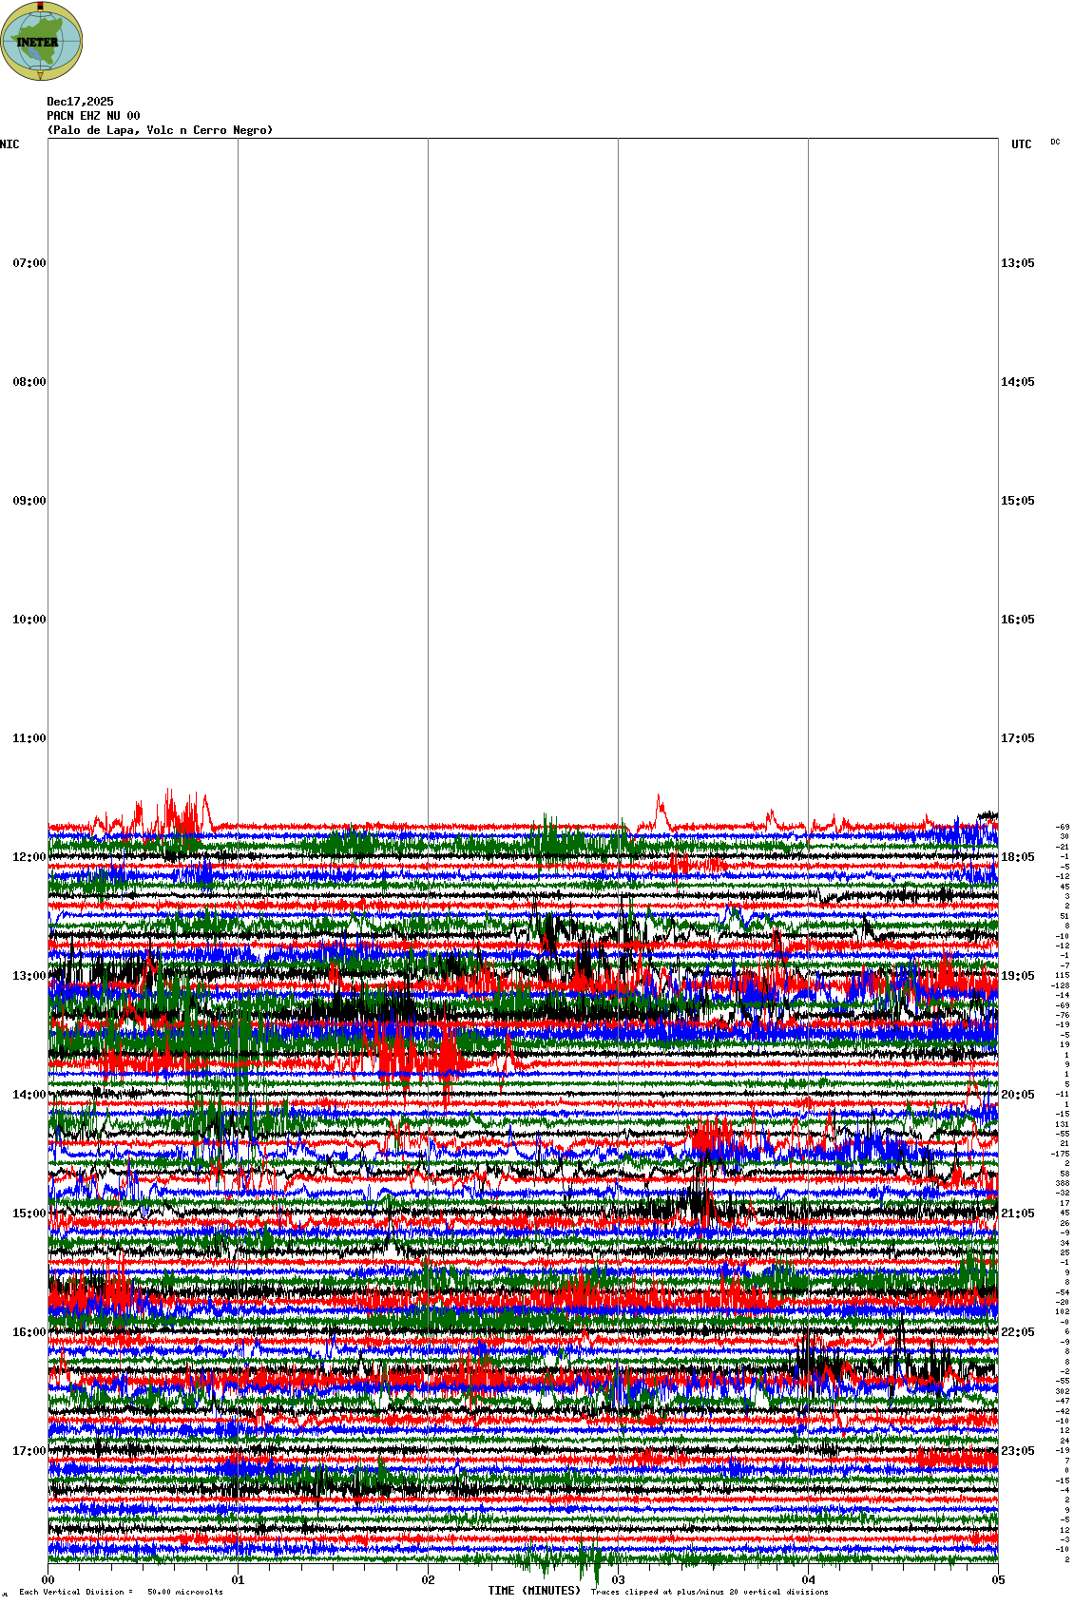Select the PACN EHZ NU 00 station code

[x=93, y=116]
